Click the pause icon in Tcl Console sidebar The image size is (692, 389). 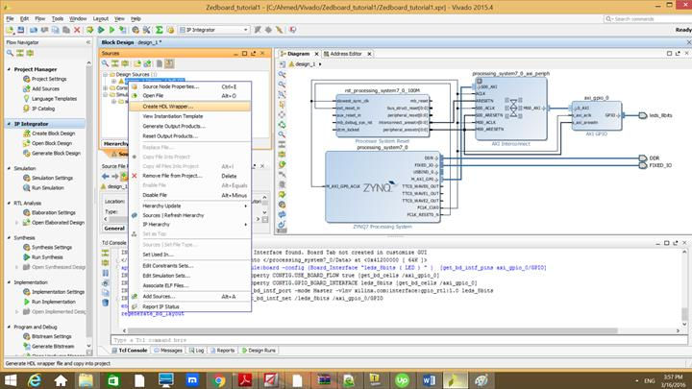click(105, 273)
